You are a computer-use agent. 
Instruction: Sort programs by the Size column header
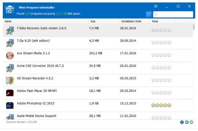[x=104, y=21]
